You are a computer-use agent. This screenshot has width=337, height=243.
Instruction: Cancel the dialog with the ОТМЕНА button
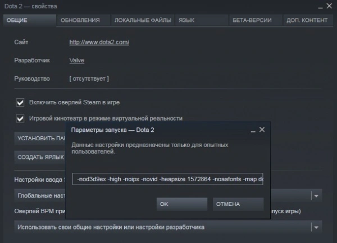click(238, 204)
